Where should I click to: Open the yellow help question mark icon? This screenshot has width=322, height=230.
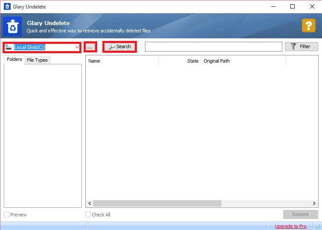309,26
